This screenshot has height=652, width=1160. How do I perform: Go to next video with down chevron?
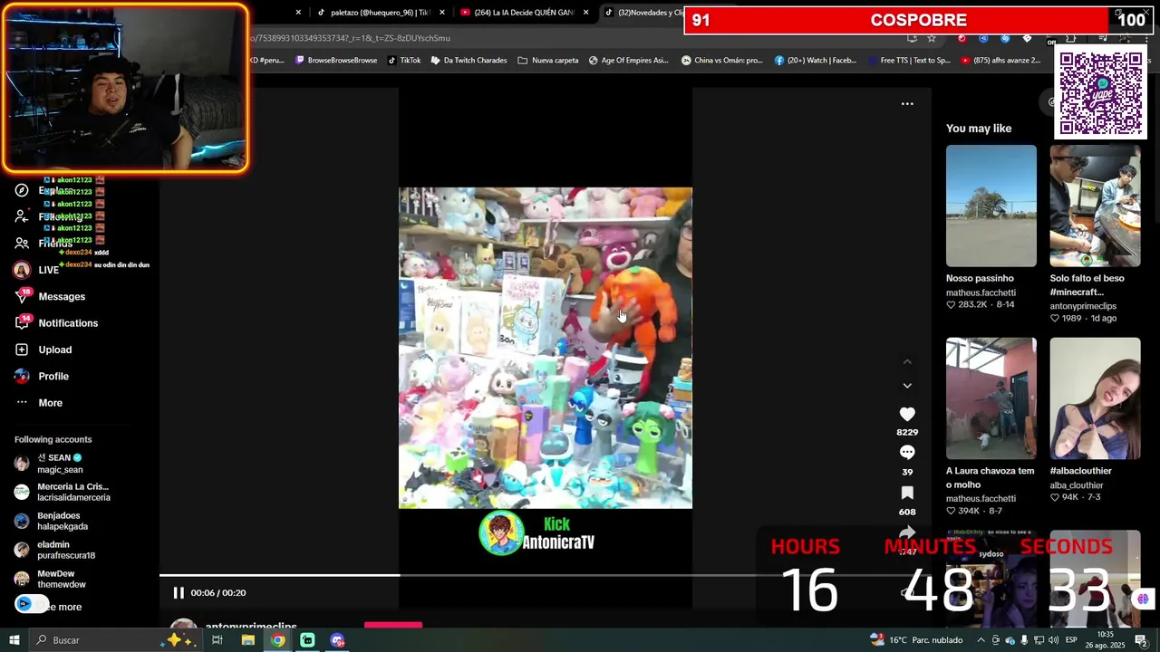tap(907, 385)
